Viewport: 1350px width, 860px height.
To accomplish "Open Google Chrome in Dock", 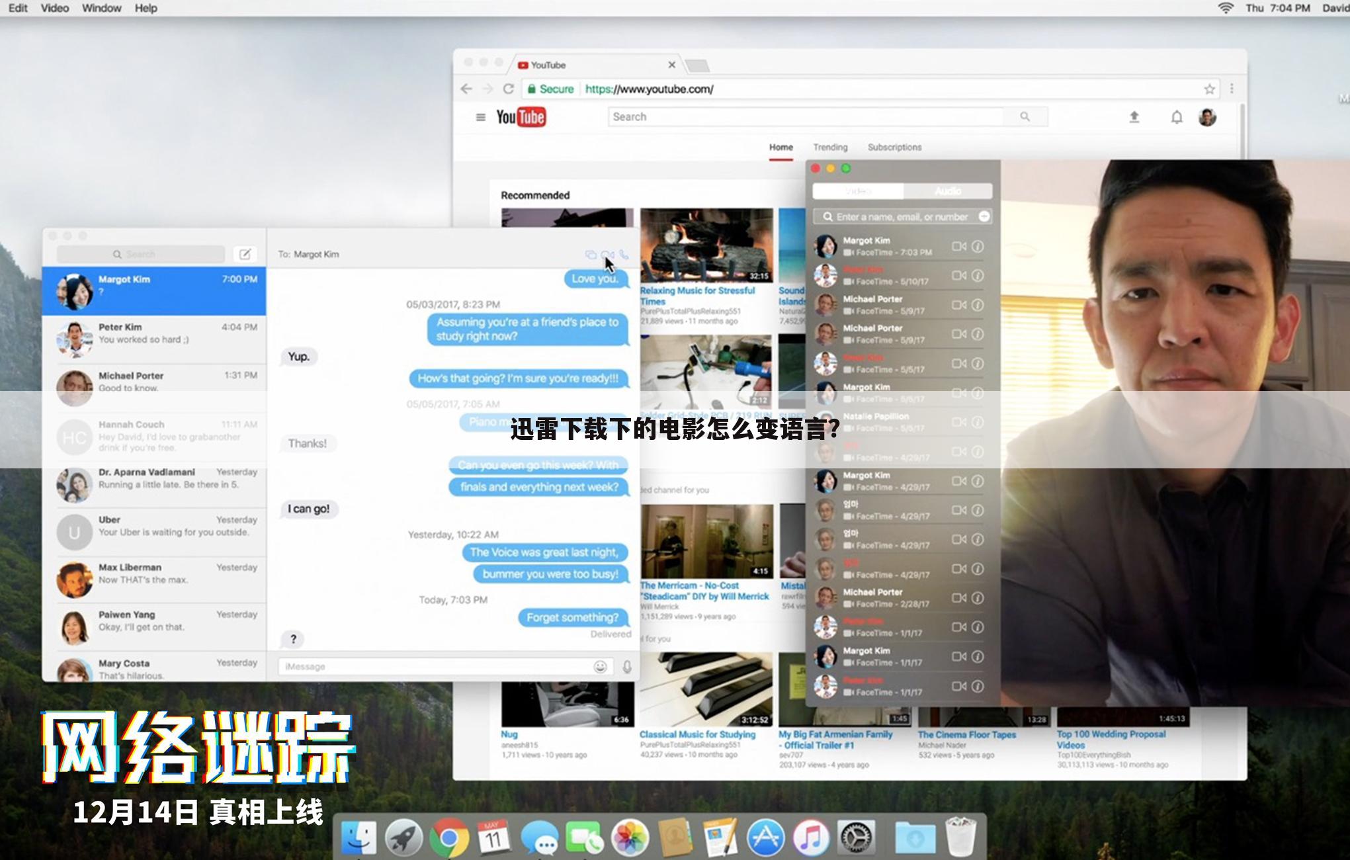I will coord(449,838).
